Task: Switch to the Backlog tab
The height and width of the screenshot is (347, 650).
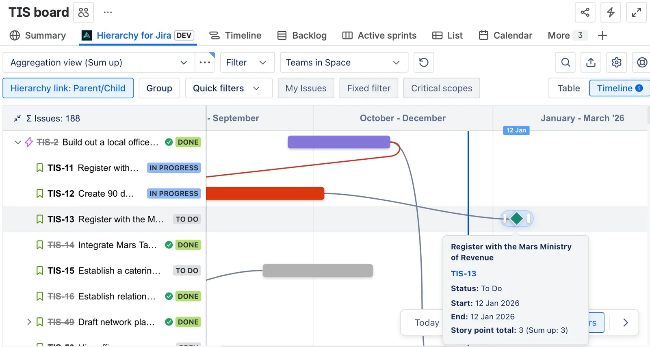Action: [302, 35]
